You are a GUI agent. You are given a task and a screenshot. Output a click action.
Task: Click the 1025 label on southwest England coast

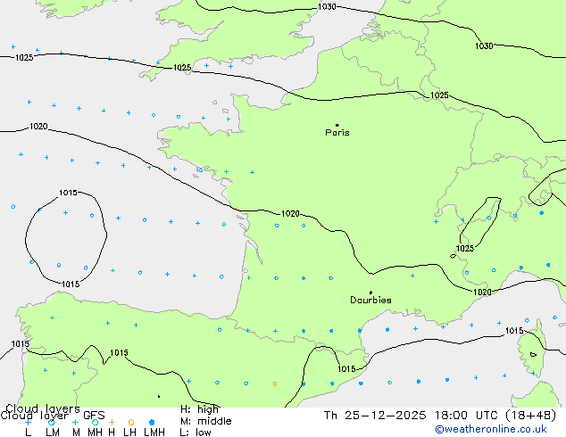pyautogui.click(x=182, y=68)
